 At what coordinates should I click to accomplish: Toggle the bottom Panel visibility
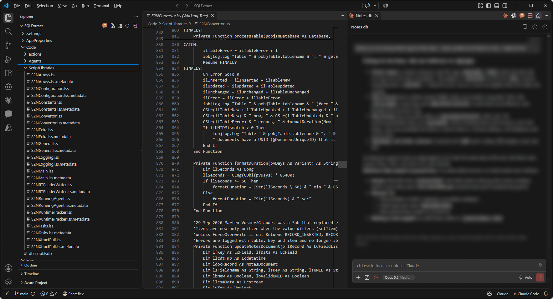pos(497,6)
